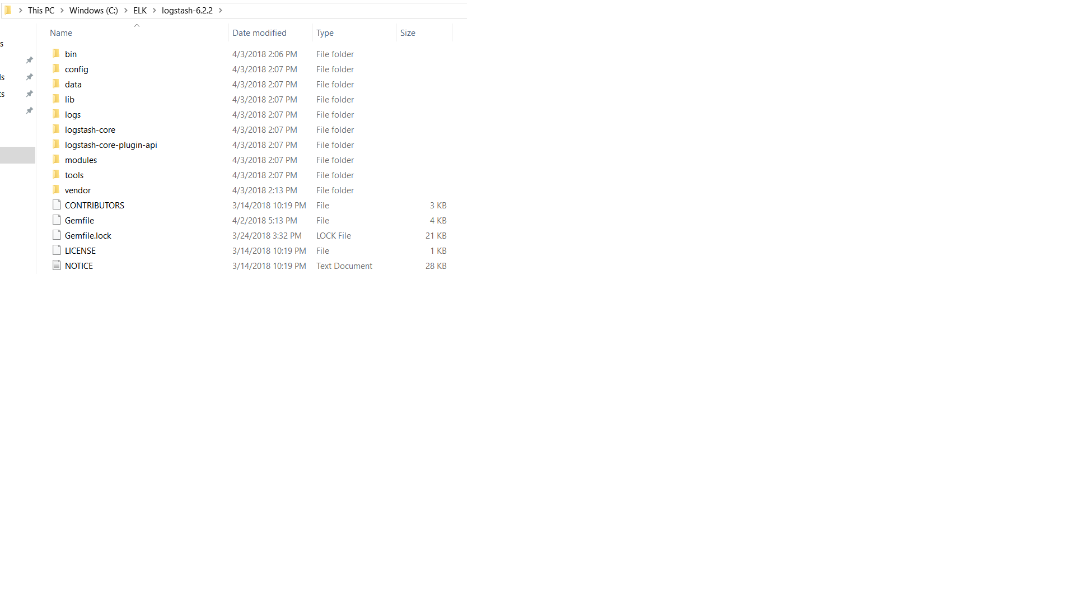Click the LICENSE file icon
The image size is (1075, 605).
tap(57, 250)
